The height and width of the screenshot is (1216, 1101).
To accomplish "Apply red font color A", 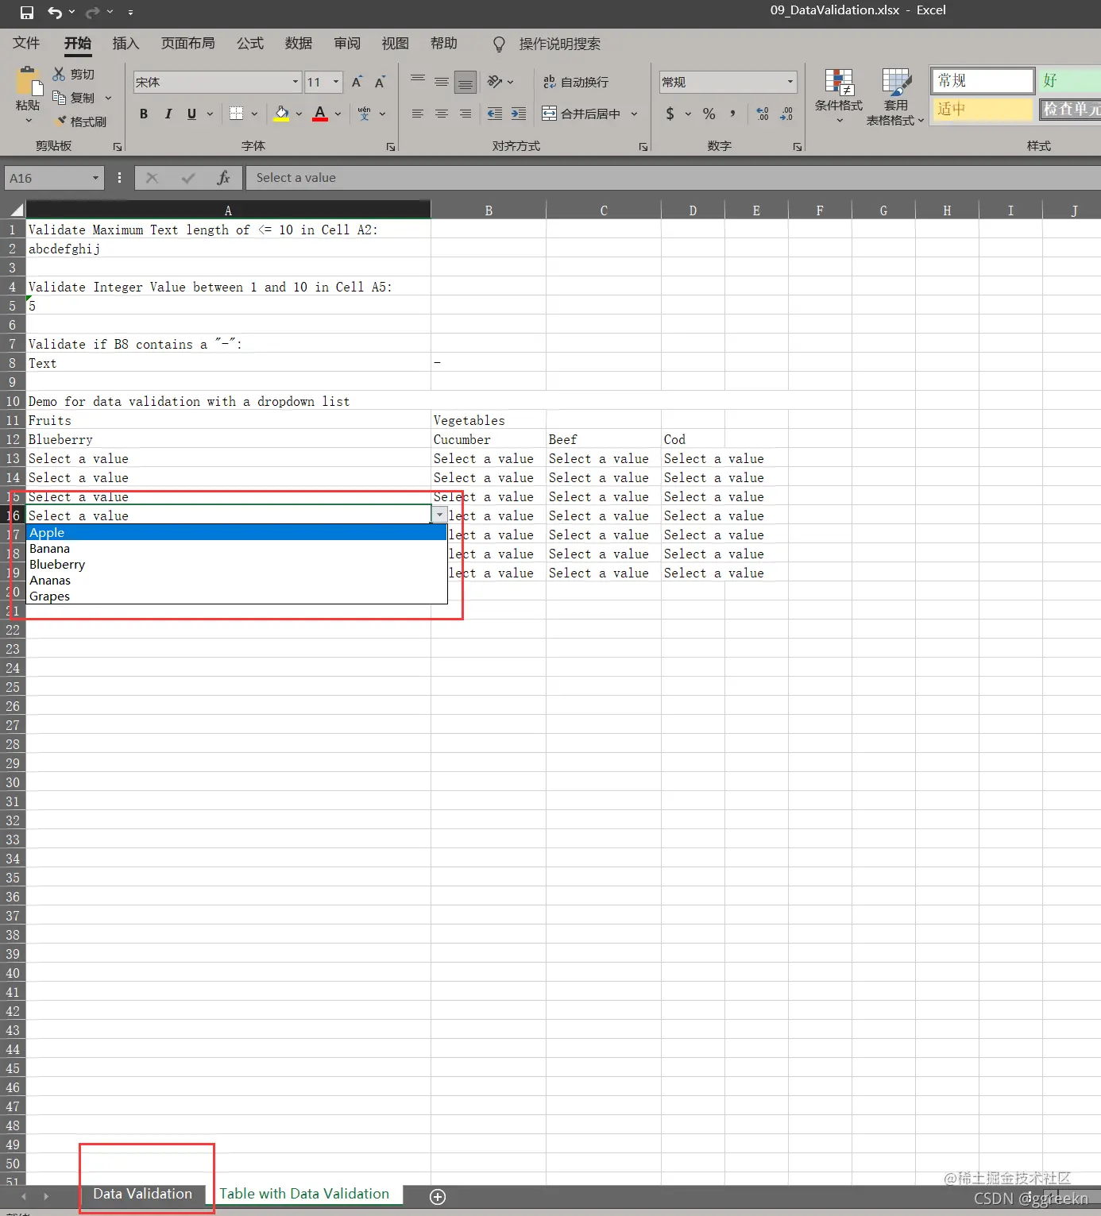I will (x=320, y=114).
